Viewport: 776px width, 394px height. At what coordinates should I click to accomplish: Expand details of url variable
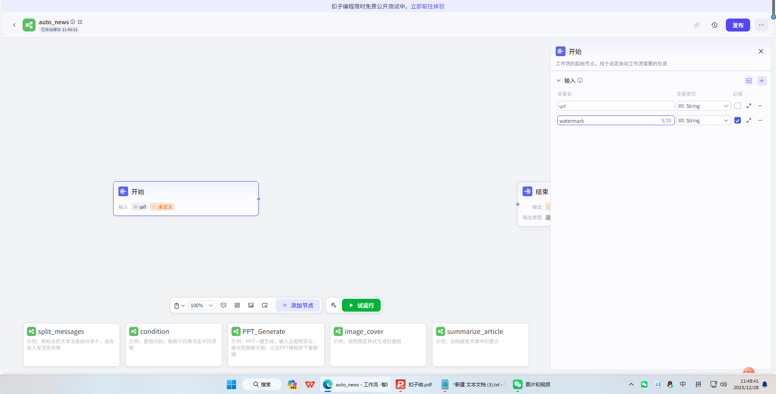[x=749, y=106]
